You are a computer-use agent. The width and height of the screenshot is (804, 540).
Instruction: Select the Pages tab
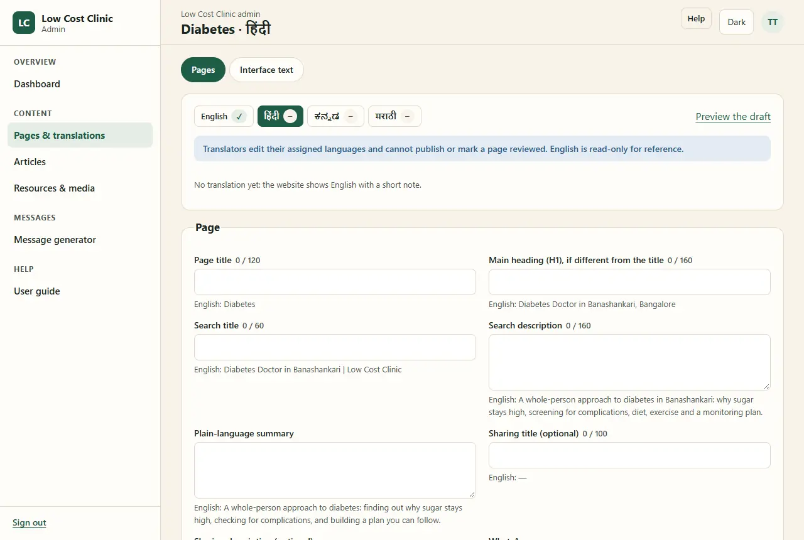[x=203, y=70]
